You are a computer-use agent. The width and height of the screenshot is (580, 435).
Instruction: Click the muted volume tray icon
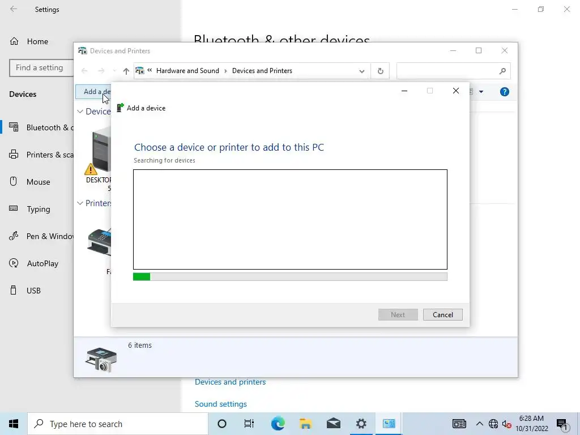[507, 424]
